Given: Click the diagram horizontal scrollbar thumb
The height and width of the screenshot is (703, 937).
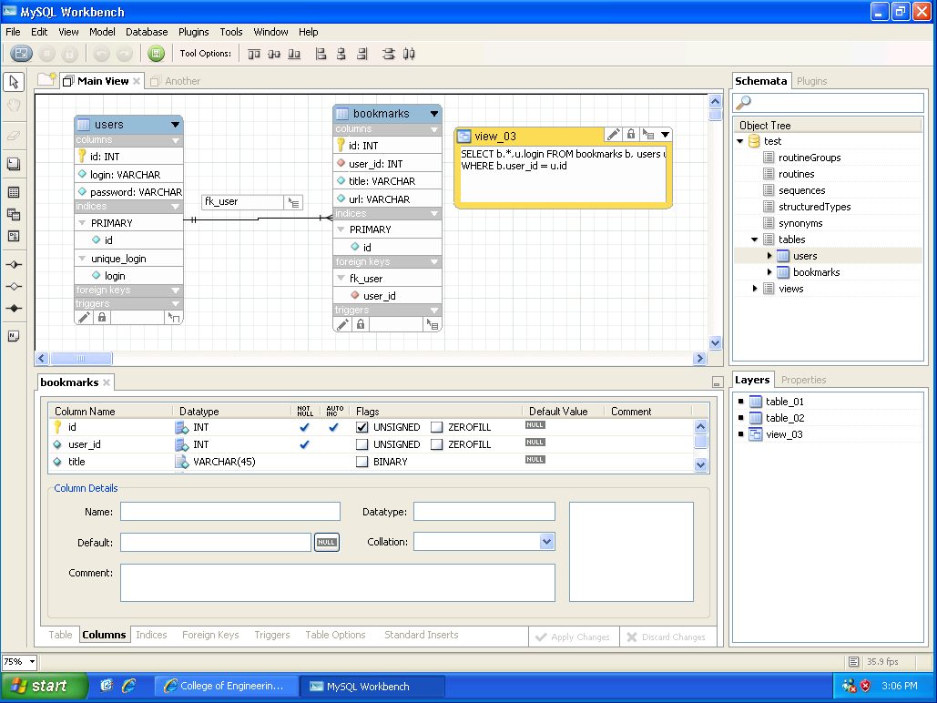Looking at the screenshot, I should (81, 358).
